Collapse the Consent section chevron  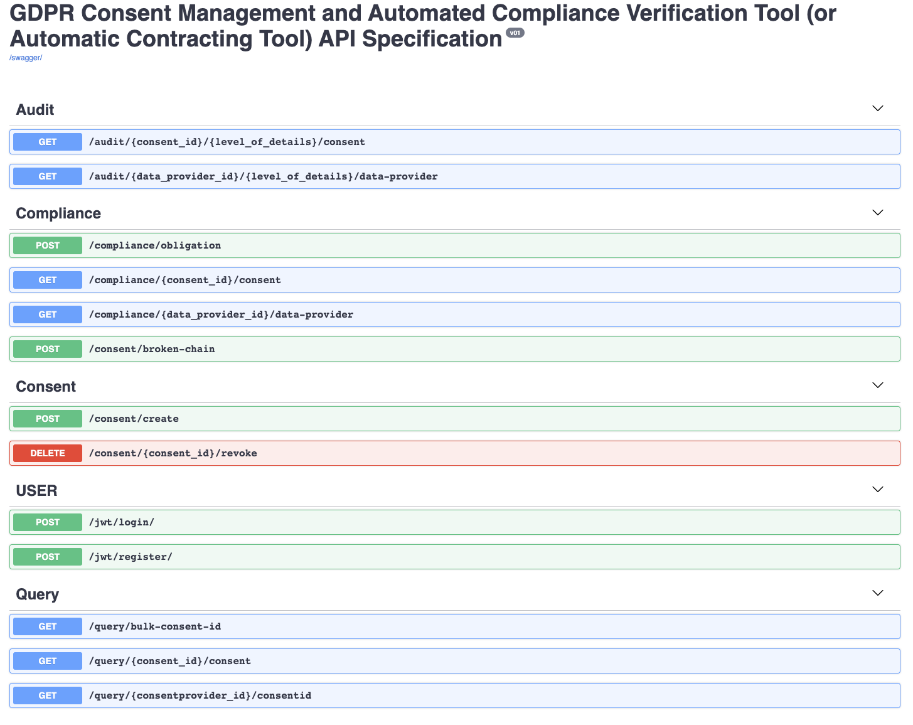click(x=878, y=385)
